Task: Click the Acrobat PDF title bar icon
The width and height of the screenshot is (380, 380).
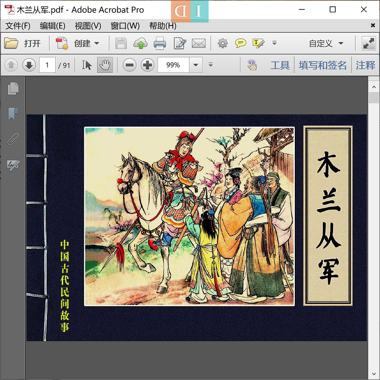Action: click(9, 10)
